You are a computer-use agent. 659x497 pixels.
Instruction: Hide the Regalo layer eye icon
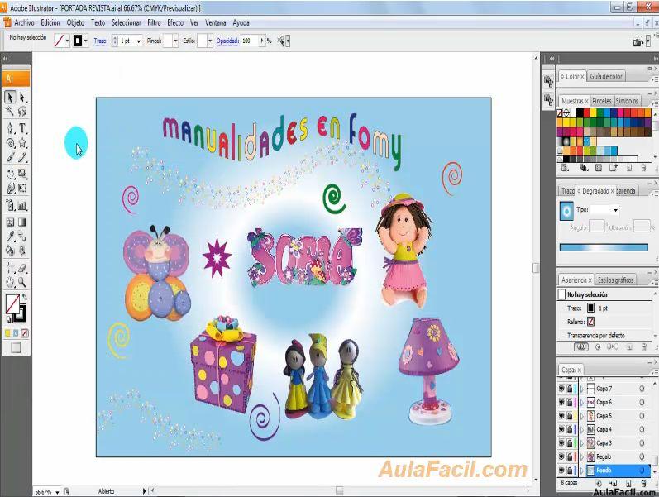tap(561, 456)
